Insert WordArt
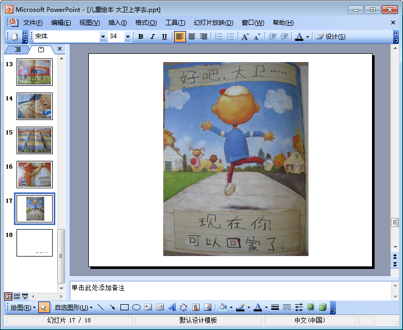The image size is (403, 330). (172, 307)
